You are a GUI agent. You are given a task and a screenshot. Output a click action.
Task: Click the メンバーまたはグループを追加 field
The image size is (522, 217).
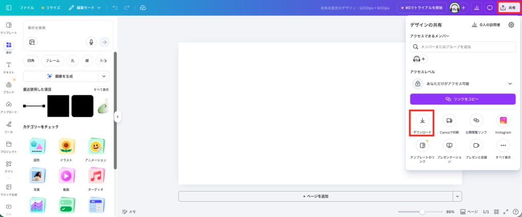point(463,47)
